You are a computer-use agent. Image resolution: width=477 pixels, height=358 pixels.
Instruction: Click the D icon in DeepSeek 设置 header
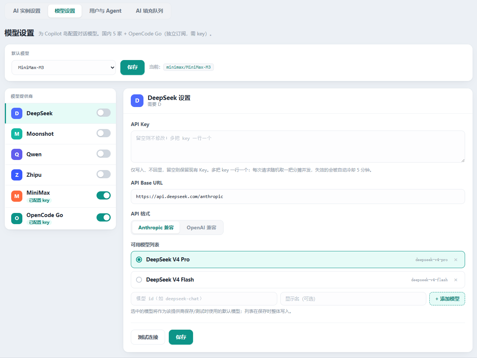(137, 101)
